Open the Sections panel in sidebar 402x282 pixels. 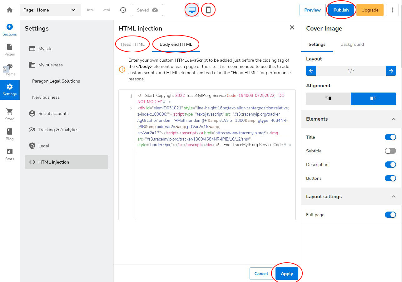pos(10,30)
